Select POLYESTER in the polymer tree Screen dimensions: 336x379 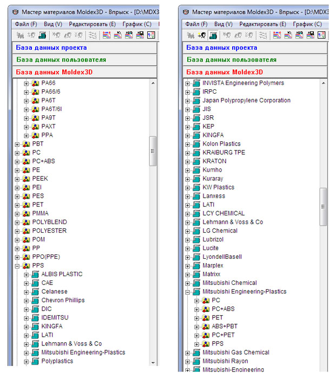pos(49,231)
